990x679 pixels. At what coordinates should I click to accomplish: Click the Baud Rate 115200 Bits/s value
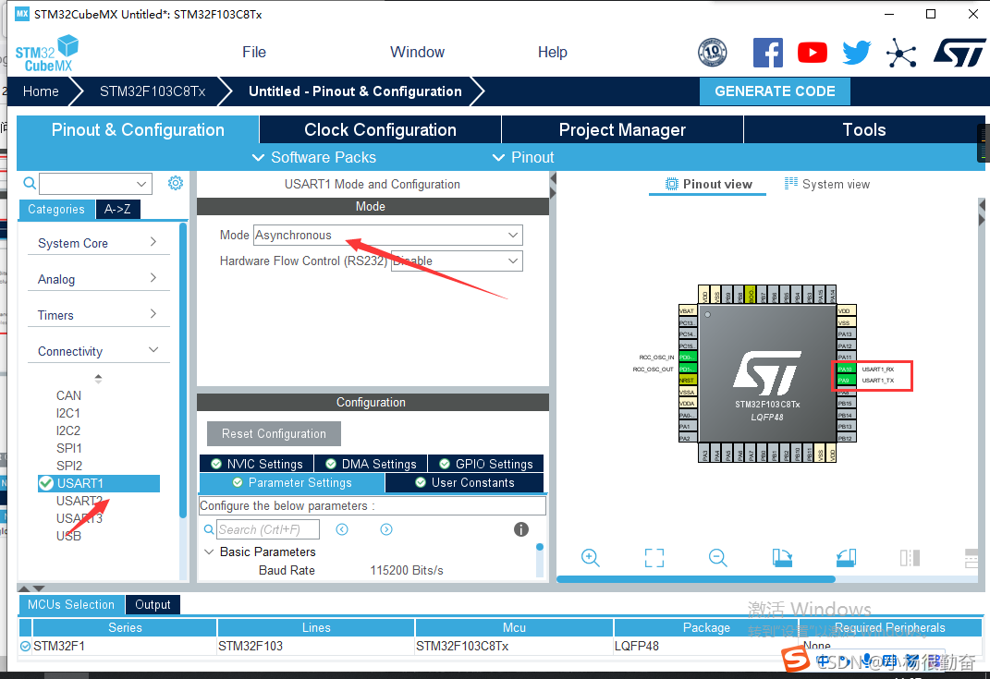(x=407, y=571)
